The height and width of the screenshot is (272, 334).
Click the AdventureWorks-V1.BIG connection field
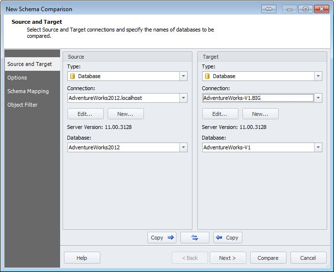coord(258,98)
